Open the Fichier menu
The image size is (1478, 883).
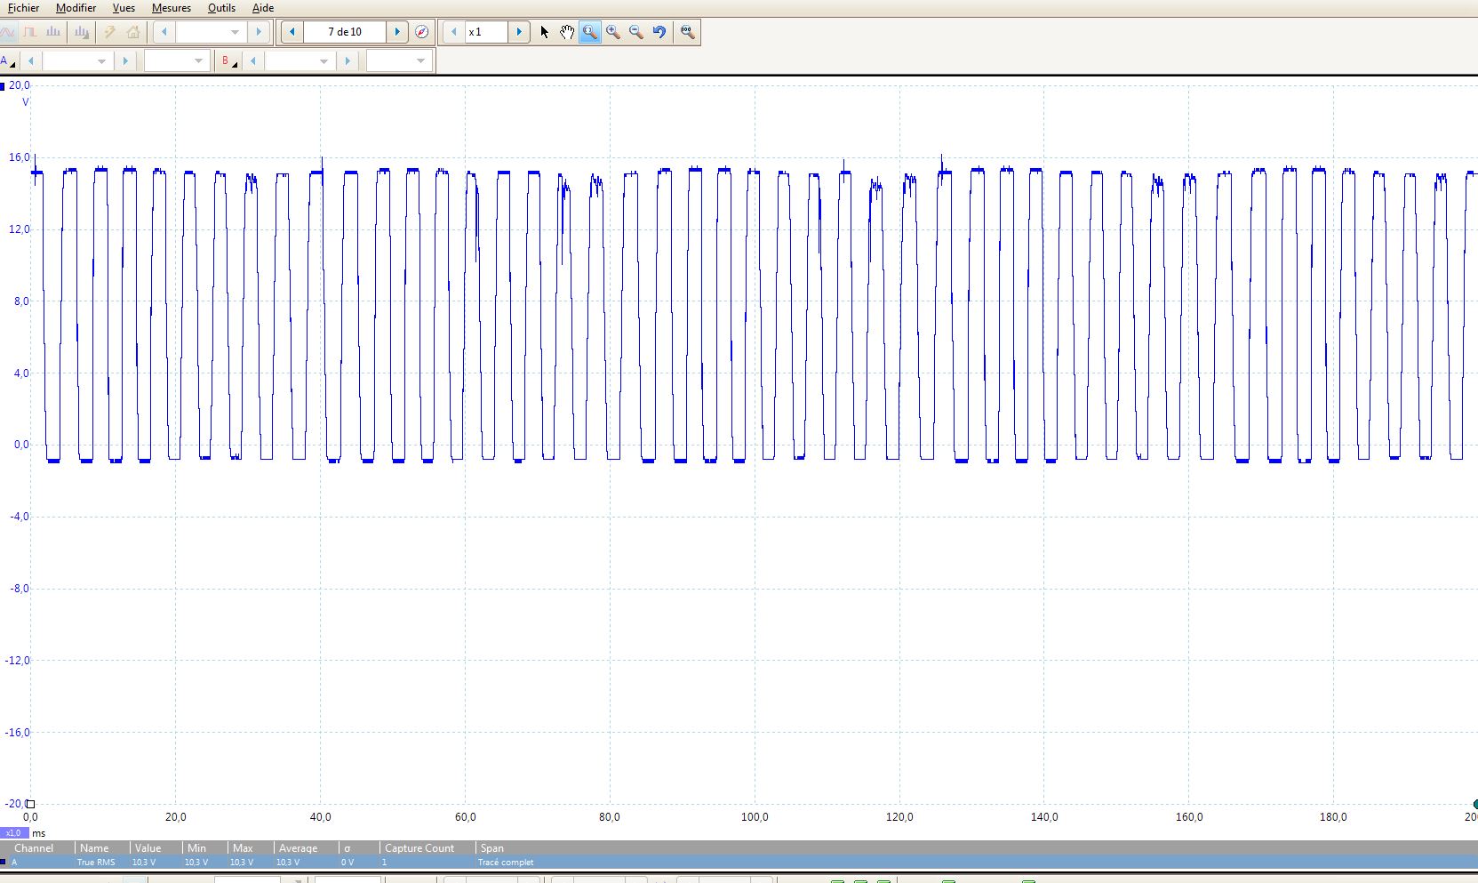click(x=23, y=8)
